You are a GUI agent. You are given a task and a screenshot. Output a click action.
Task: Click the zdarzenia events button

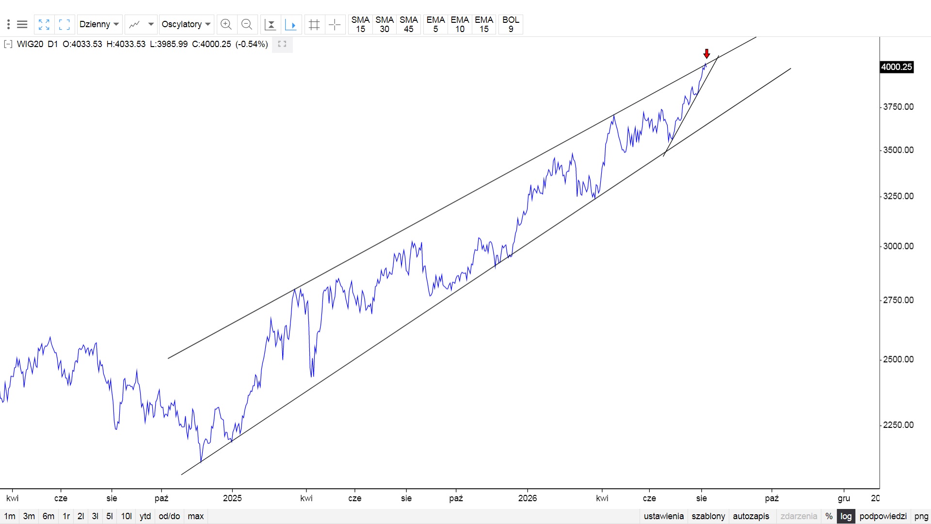point(799,516)
